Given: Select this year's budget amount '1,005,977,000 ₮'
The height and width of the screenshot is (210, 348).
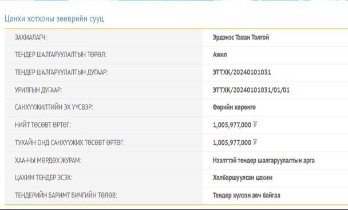Looking at the screenshot, I should pyautogui.click(x=235, y=142).
